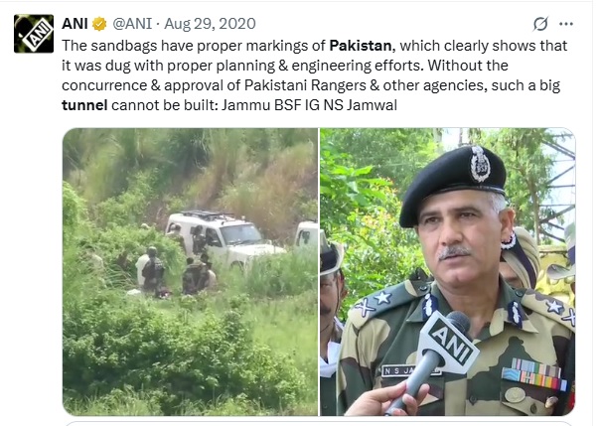Screen dimensions: 600x426
Task: Click the shoulder star insignia in right photo
Action: [x=369, y=303]
